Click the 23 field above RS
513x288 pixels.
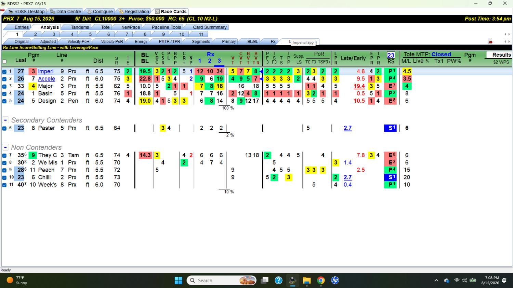pyautogui.click(x=391, y=55)
